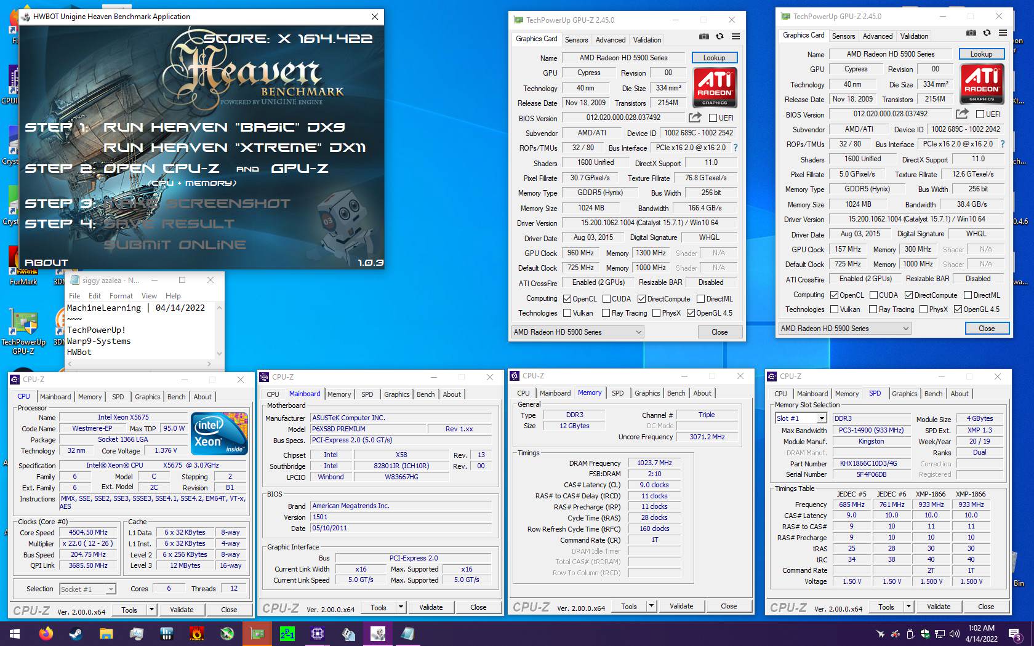Click Bus Interface question mark in right GPU-Z

pyautogui.click(x=1002, y=144)
